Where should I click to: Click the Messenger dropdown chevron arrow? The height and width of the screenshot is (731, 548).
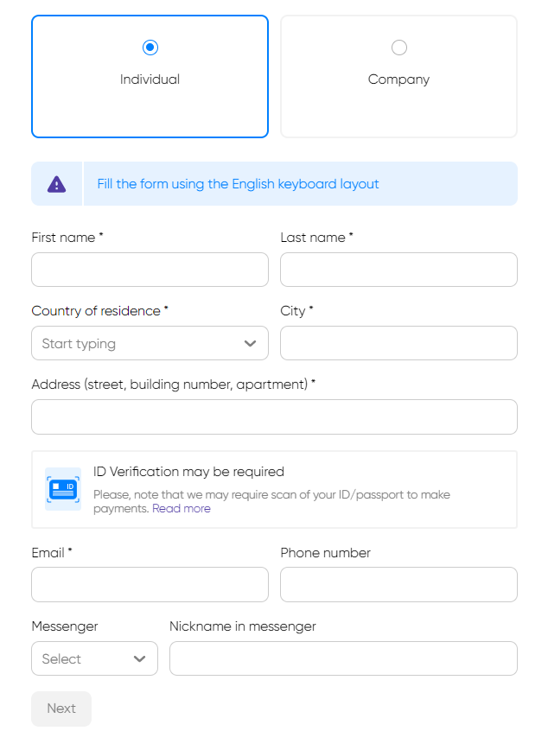[140, 658]
